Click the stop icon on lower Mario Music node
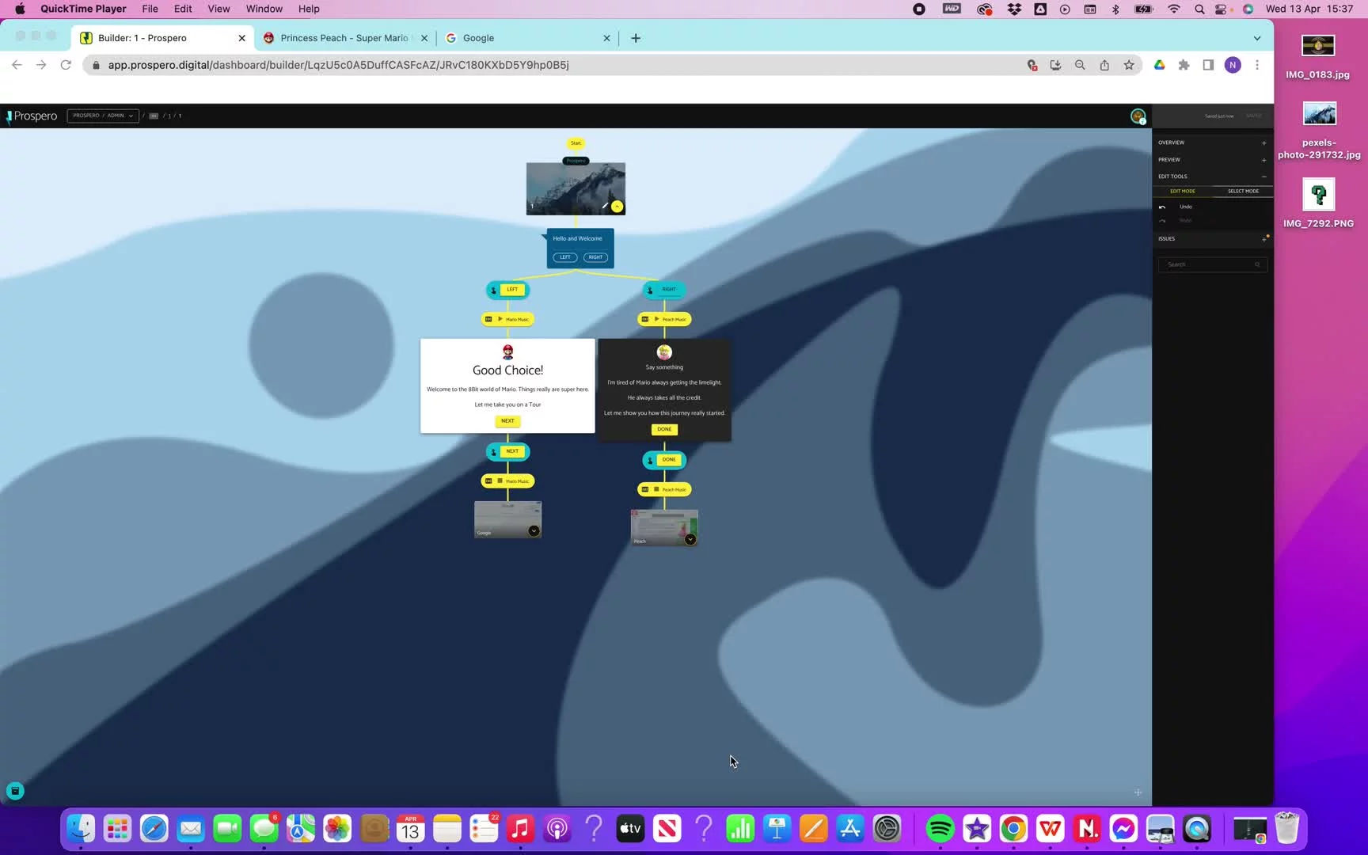Image resolution: width=1368 pixels, height=855 pixels. click(x=500, y=481)
